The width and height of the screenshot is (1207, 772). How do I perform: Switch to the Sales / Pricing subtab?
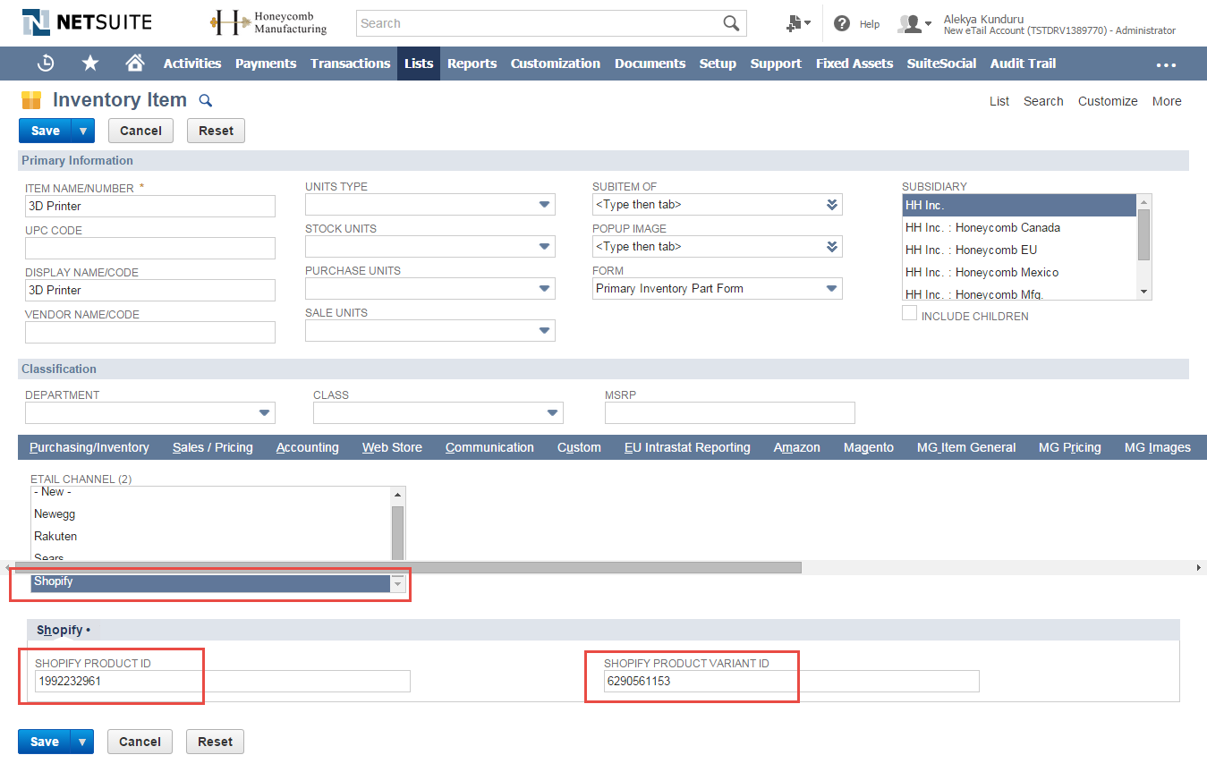coord(212,447)
